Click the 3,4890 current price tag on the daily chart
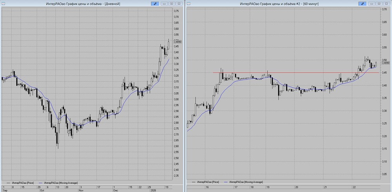The image size is (392, 192). [x=178, y=42]
